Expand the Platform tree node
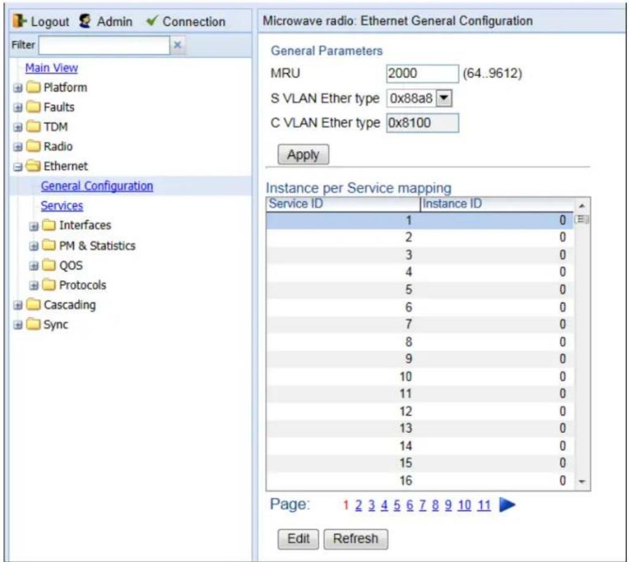The height and width of the screenshot is (562, 629). [x=18, y=88]
